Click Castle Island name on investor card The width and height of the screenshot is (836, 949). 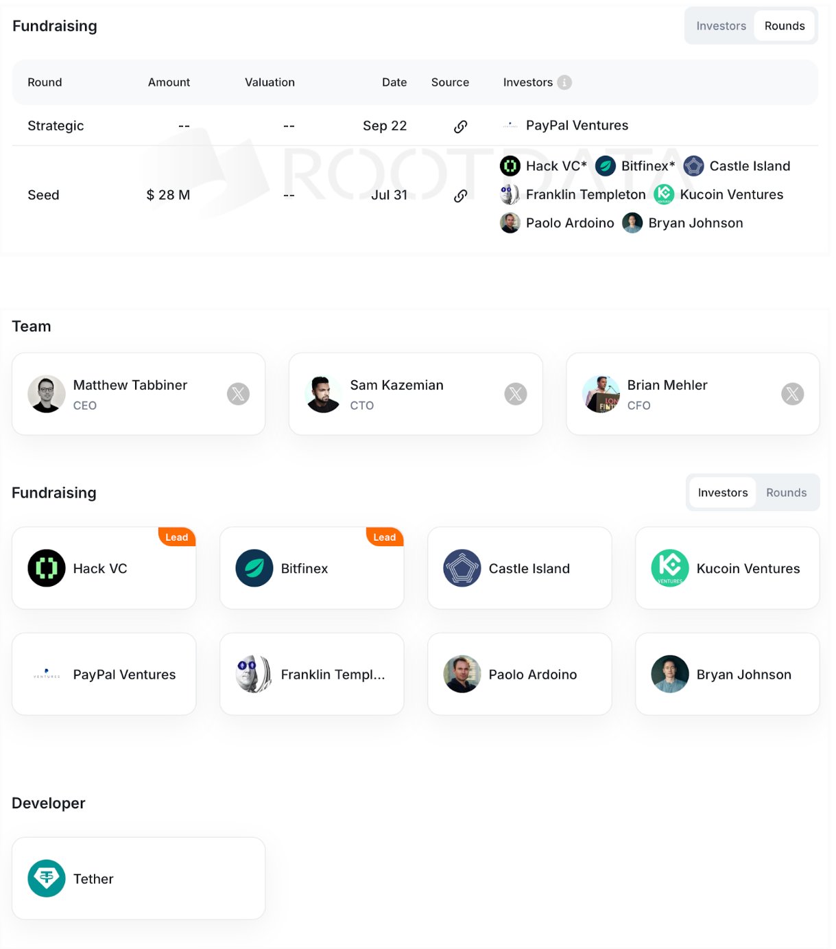tap(529, 569)
